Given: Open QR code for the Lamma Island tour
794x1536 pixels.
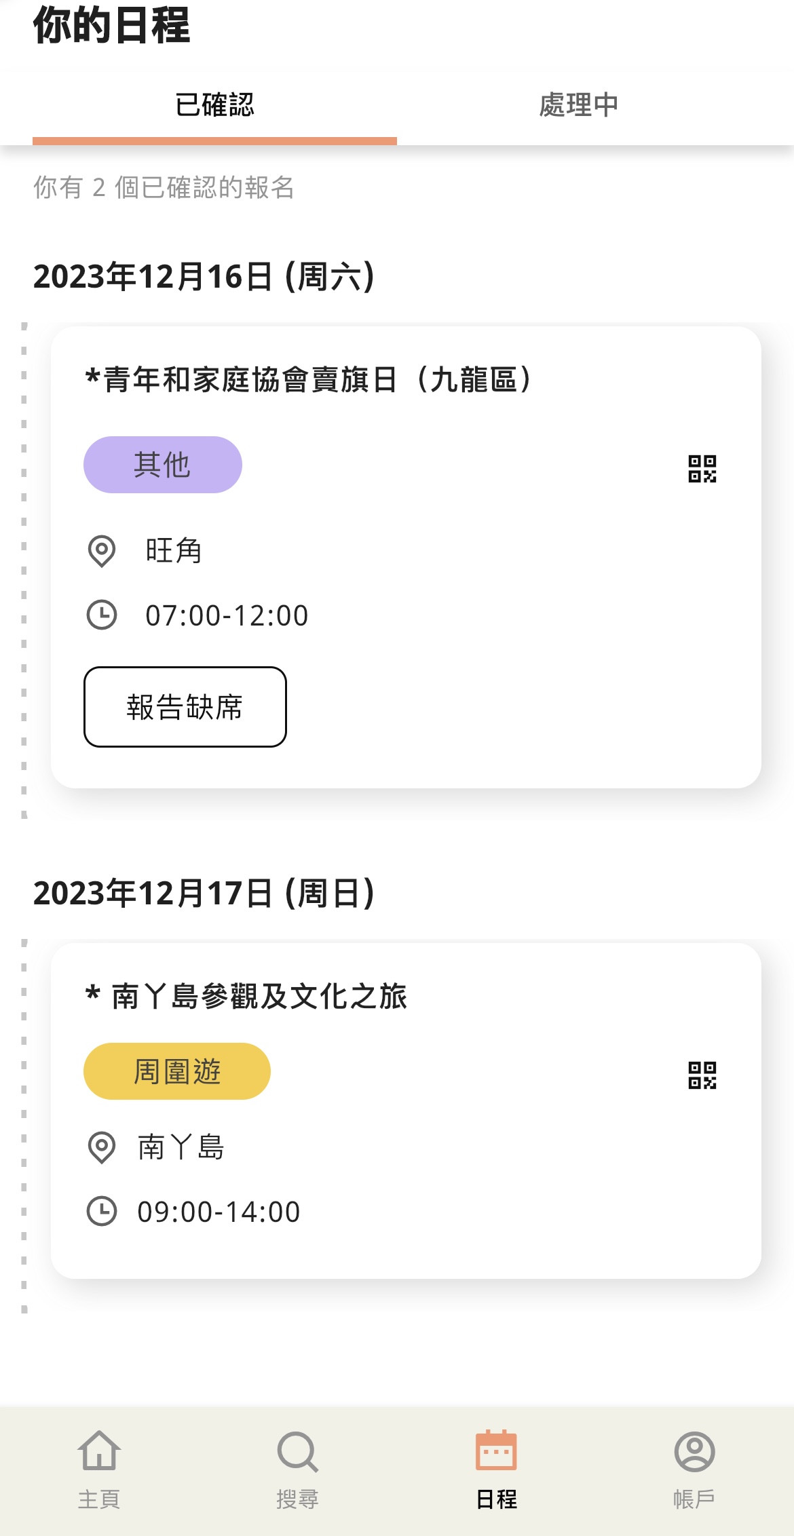Looking at the screenshot, I should [702, 1075].
